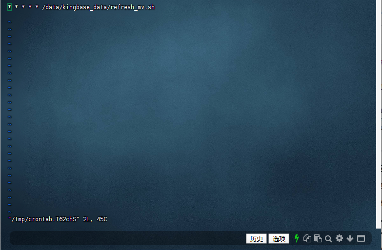Screen dimensions: 382x250
Task: Click the paste clipboard icon
Action: pyautogui.click(x=318, y=238)
